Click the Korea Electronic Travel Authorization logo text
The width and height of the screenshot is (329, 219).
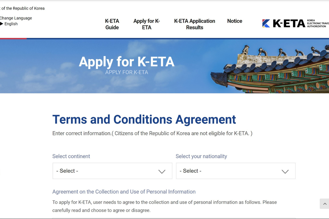click(317, 23)
